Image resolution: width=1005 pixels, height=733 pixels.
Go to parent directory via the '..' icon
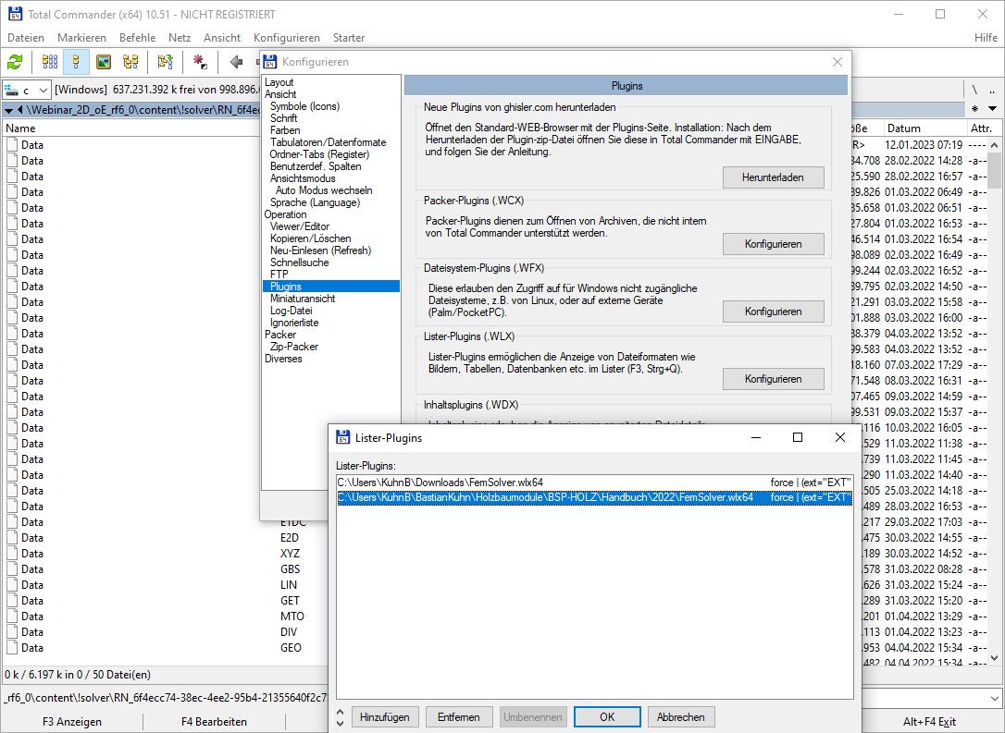coord(992,91)
